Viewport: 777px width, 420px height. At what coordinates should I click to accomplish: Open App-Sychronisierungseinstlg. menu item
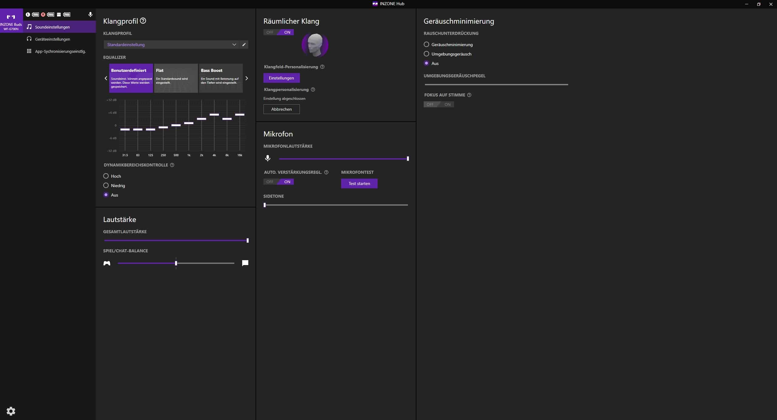60,51
